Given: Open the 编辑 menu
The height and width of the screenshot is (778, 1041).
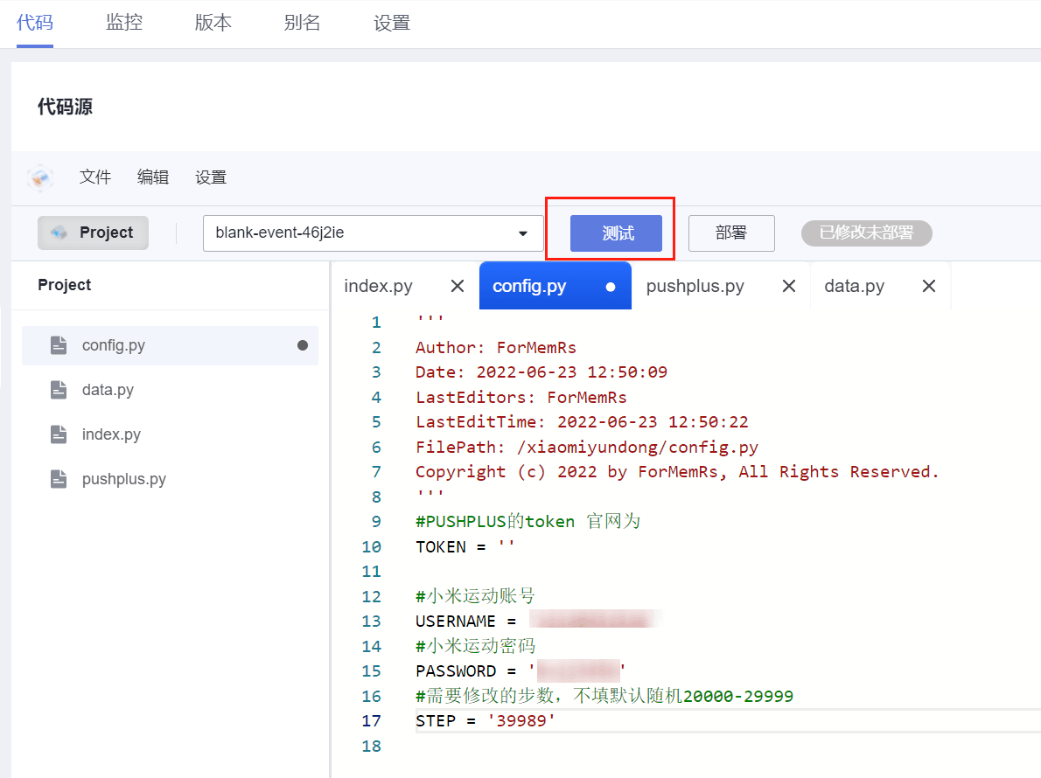Looking at the screenshot, I should pyautogui.click(x=153, y=177).
